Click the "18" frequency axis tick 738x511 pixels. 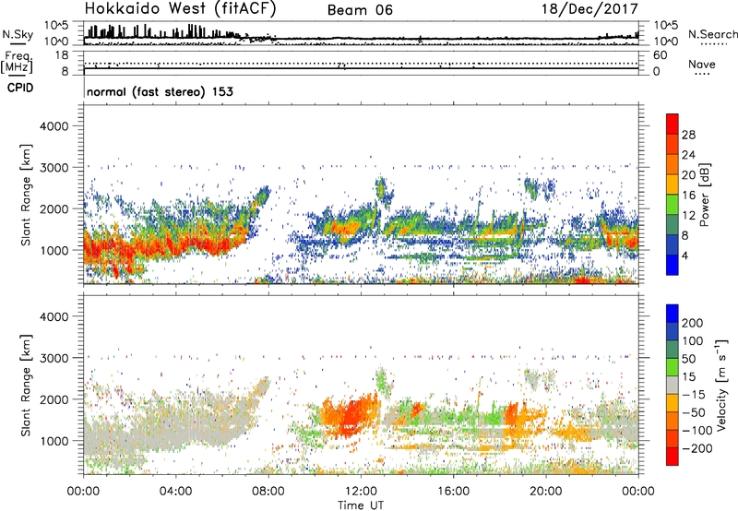[x=62, y=55]
